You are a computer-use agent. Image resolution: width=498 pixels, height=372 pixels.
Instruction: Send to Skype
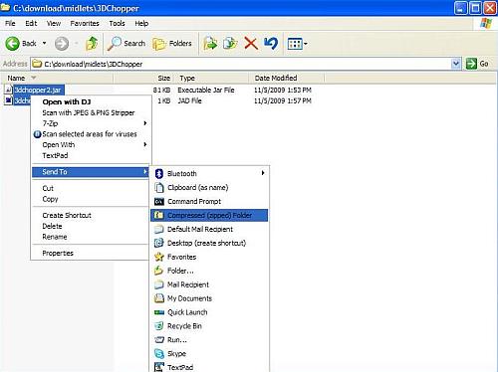click(x=209, y=354)
